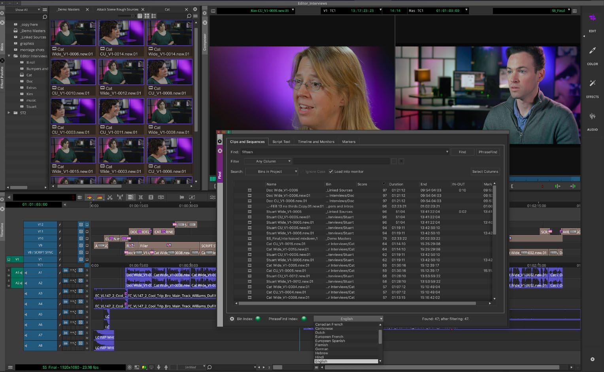Toggle Ignore Case checkbox
Viewport: 604px width, 372px height.
tap(302, 172)
